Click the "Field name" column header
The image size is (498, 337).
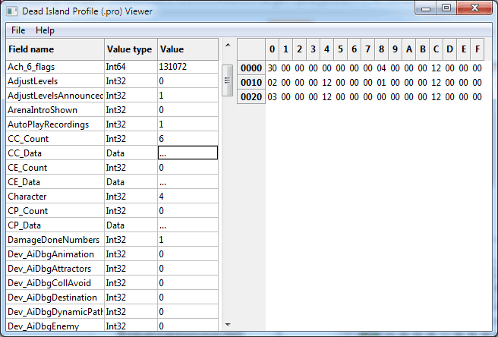click(53, 49)
